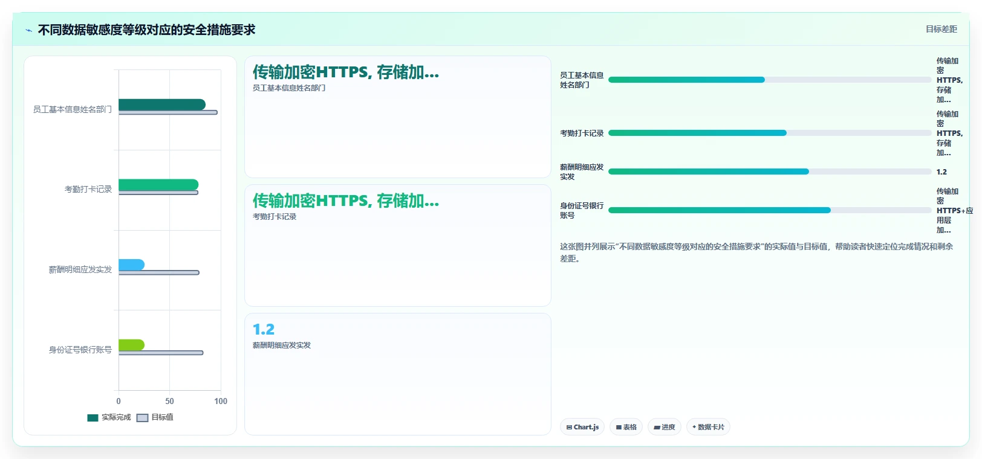The image size is (982, 459).
Task: Click chart axis label 员工基本信息姓名部门
Action: [x=73, y=109]
